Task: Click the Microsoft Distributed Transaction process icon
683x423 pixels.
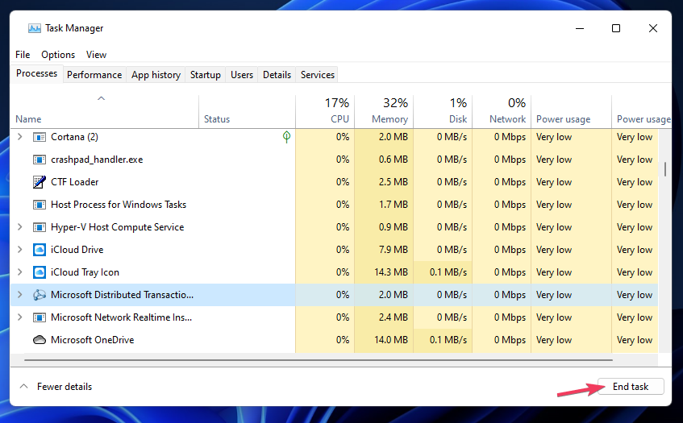Action: click(40, 295)
